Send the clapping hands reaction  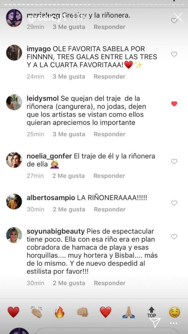[x=37, y=312]
